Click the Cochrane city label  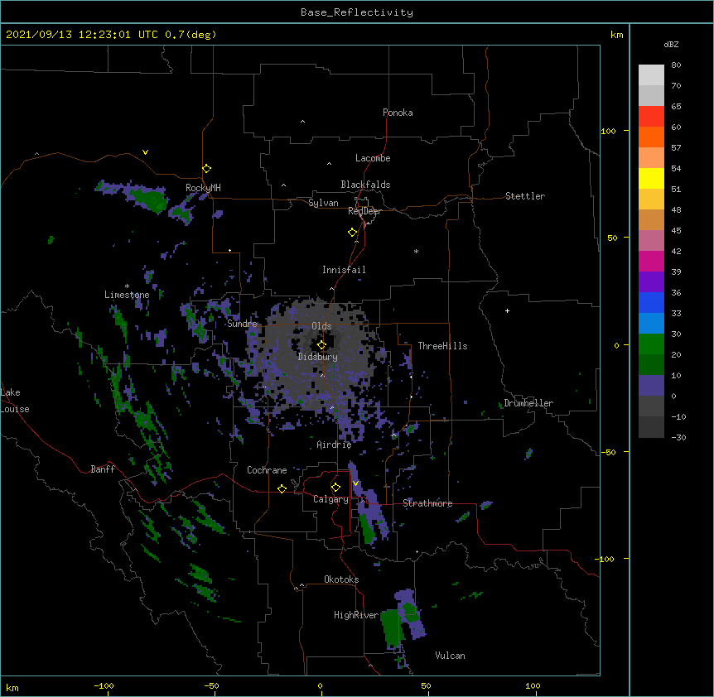(x=267, y=470)
